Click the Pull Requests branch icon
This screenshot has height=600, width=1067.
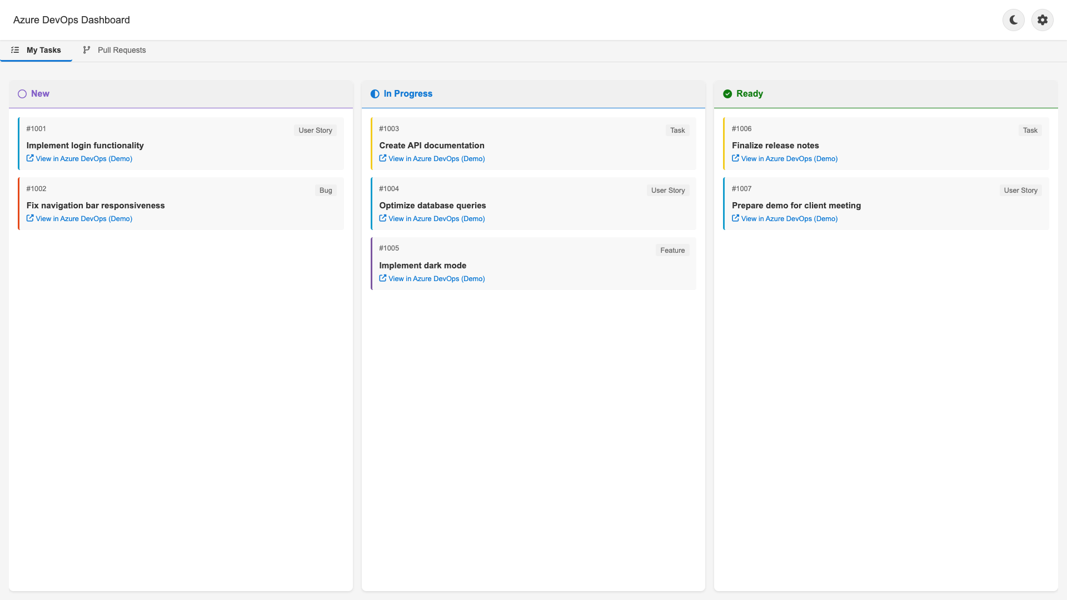(87, 50)
